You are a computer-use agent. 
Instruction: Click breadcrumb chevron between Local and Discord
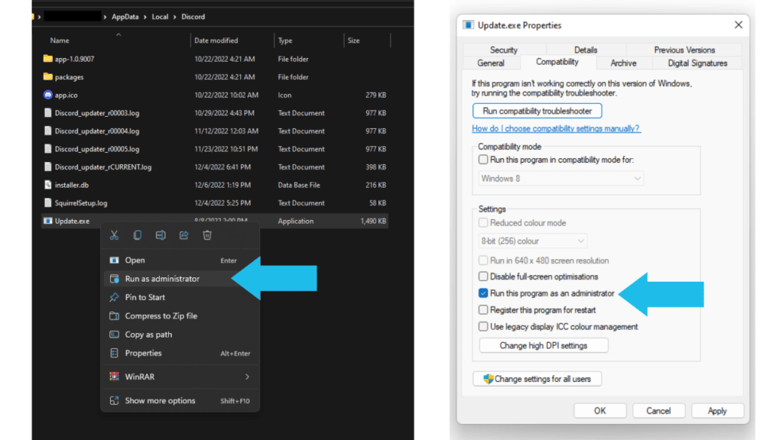click(175, 17)
